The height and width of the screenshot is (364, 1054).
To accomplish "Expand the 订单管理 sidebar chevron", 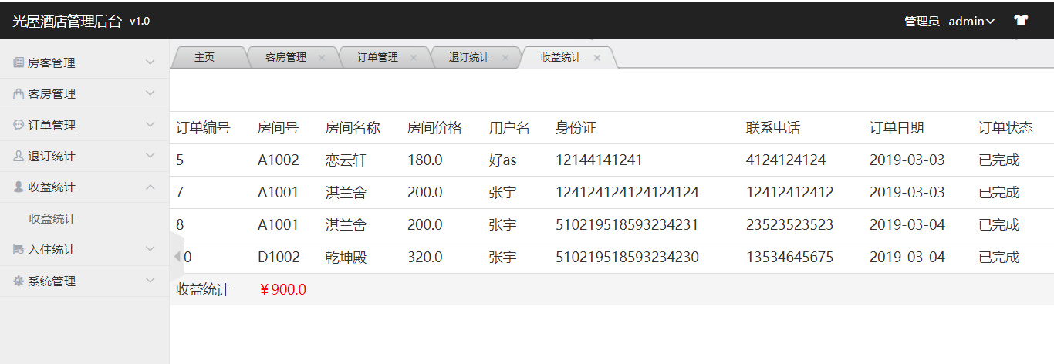I will coord(150,124).
